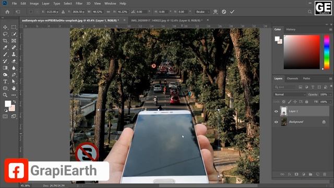Open the Opacity slider dropdown arrow
Image resolution: width=334 pixels, height=188 pixels.
click(330, 95)
